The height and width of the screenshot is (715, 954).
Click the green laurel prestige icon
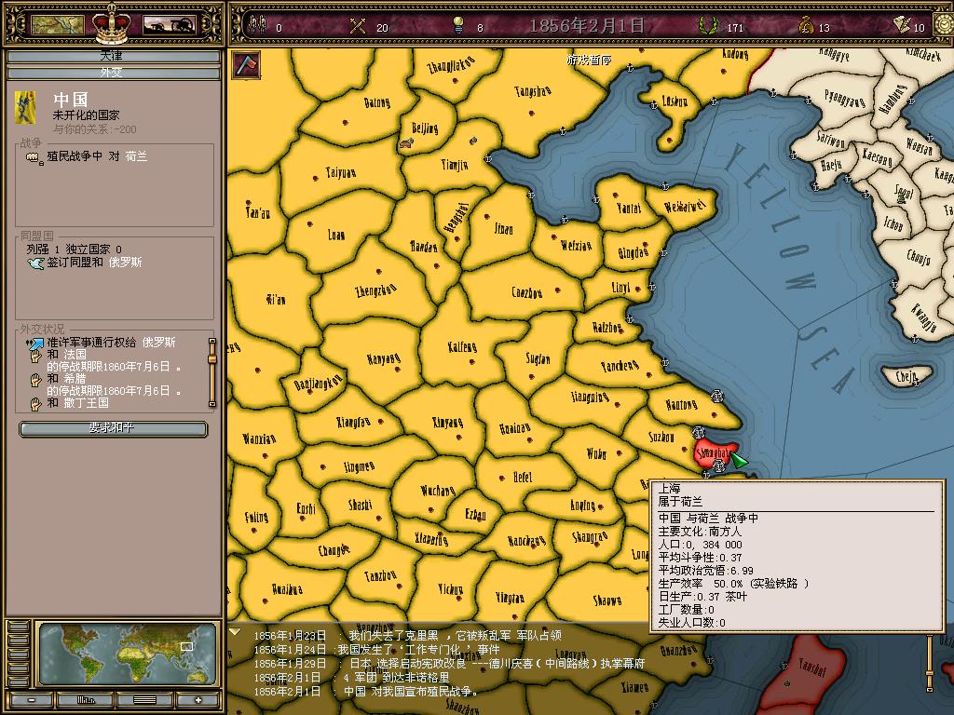(x=707, y=25)
